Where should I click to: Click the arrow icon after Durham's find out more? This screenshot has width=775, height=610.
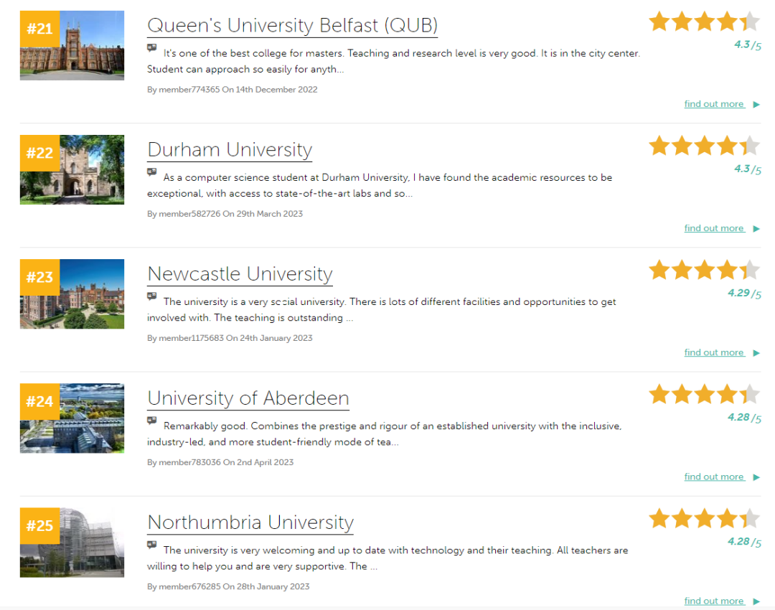(756, 228)
